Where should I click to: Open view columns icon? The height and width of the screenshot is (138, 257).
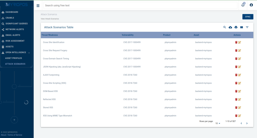pos(242,27)
